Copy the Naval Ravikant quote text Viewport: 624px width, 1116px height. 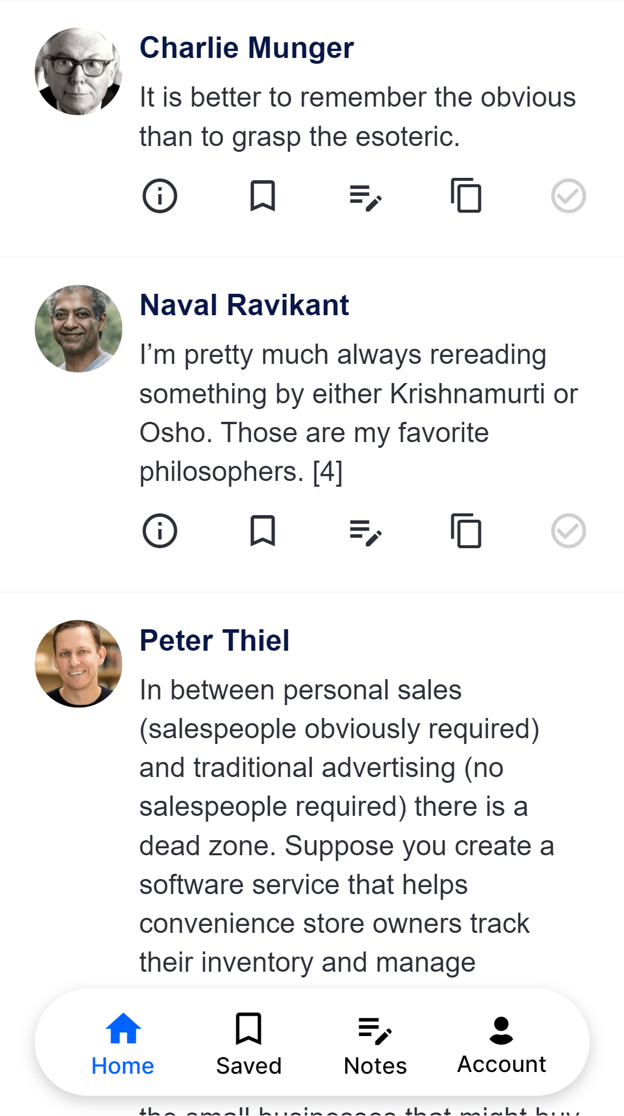point(466,531)
